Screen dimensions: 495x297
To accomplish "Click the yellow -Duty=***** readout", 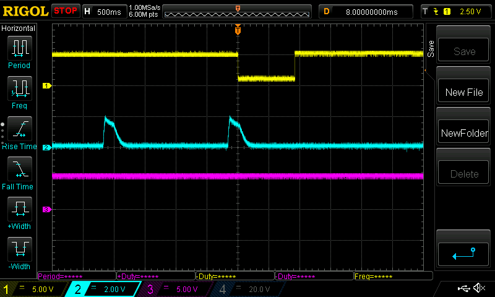I will [x=216, y=277].
